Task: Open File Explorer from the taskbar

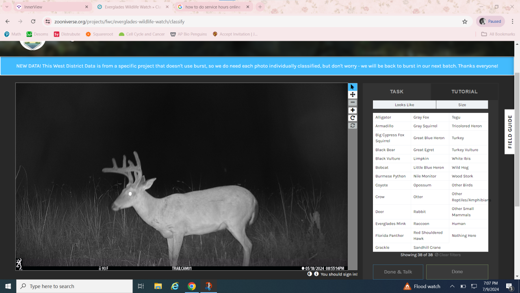Action: click(158, 286)
